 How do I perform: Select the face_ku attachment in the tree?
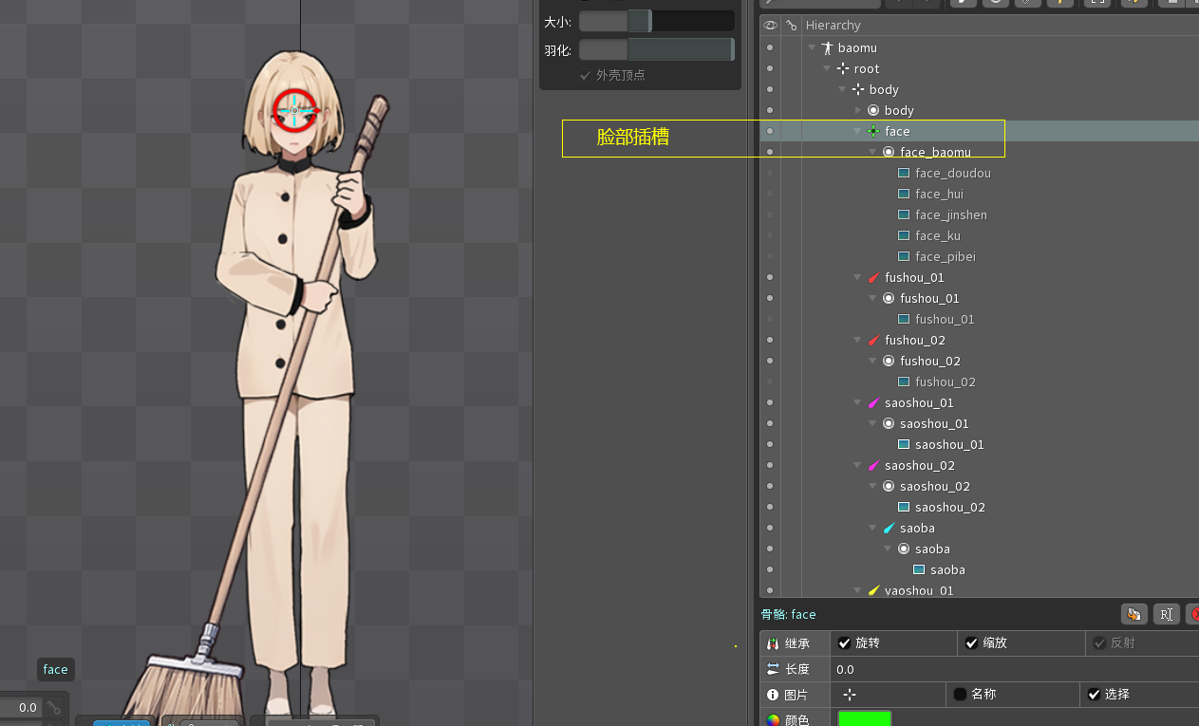tap(937, 236)
